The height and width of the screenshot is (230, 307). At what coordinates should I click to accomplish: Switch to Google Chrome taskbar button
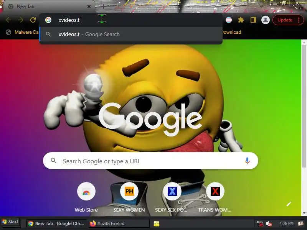coord(56,223)
